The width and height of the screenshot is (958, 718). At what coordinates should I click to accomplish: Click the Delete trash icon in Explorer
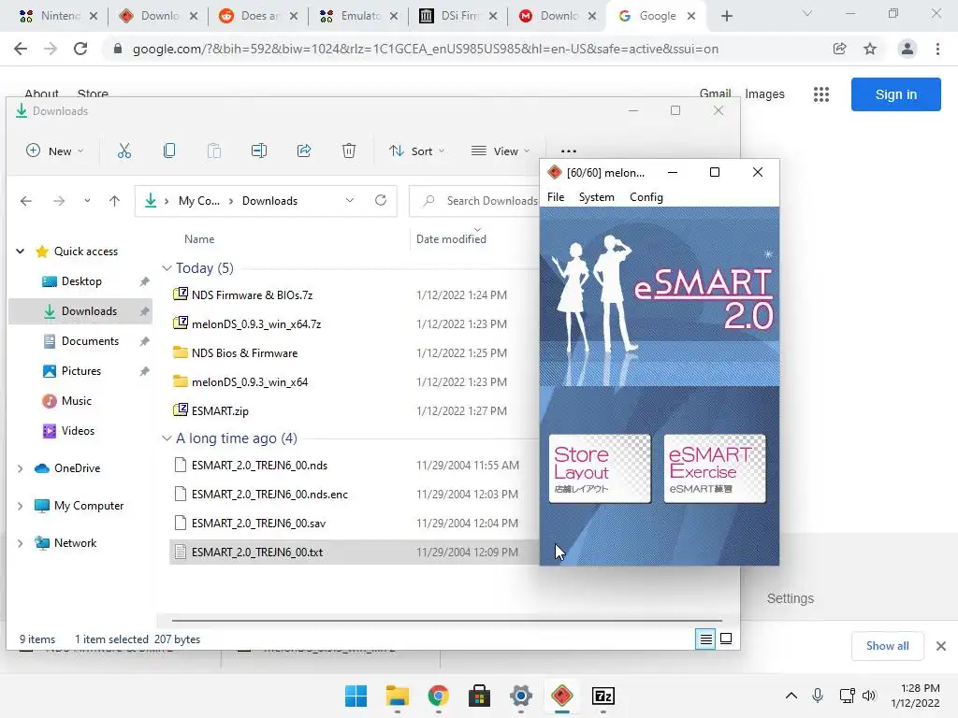[349, 151]
